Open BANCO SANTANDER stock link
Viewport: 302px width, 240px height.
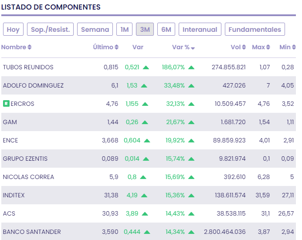[32, 232]
